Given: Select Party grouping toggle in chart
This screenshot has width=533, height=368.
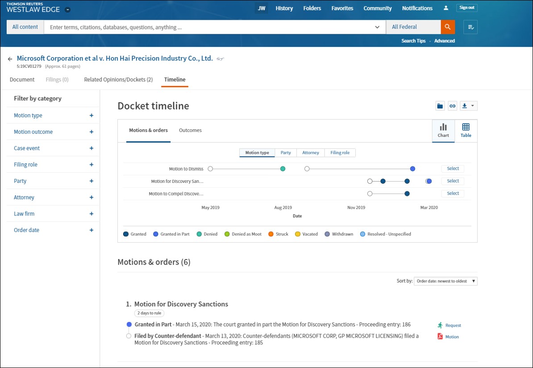Looking at the screenshot, I should point(286,153).
